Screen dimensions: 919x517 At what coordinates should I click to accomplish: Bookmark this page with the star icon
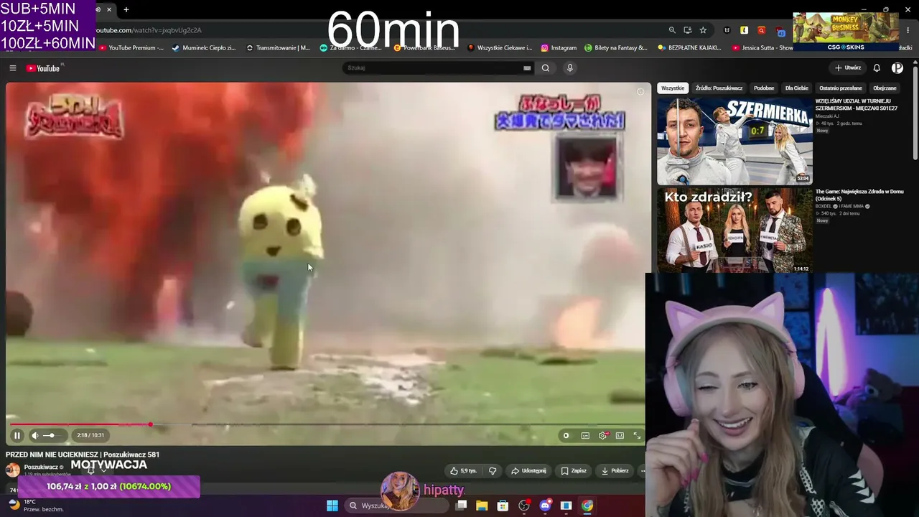[703, 30]
